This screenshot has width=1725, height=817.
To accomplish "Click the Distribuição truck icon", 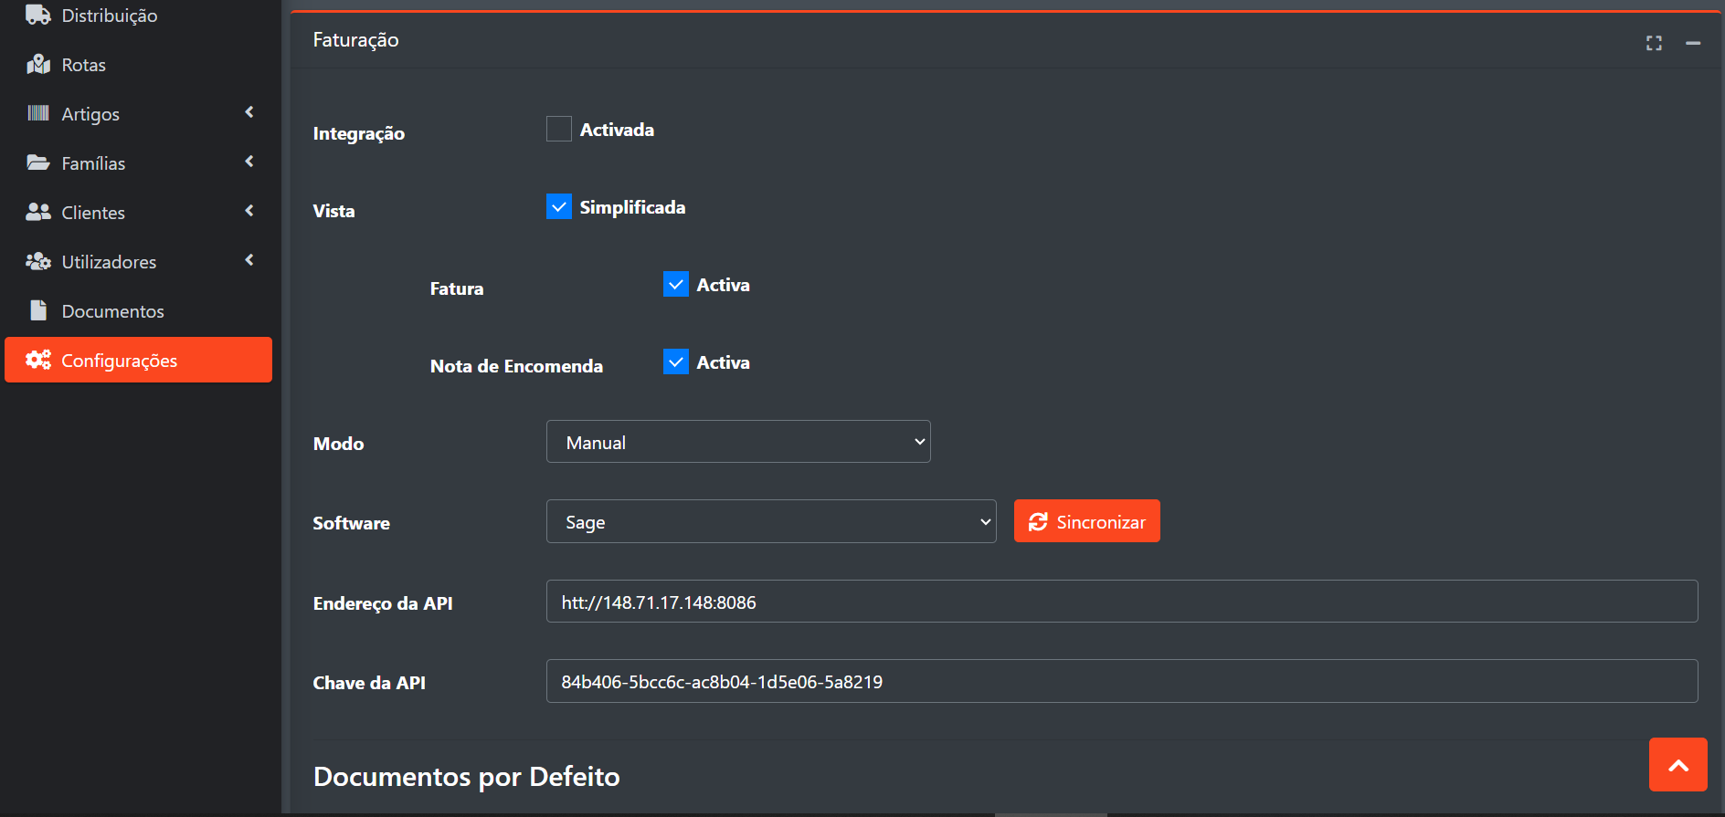I will tap(38, 16).
